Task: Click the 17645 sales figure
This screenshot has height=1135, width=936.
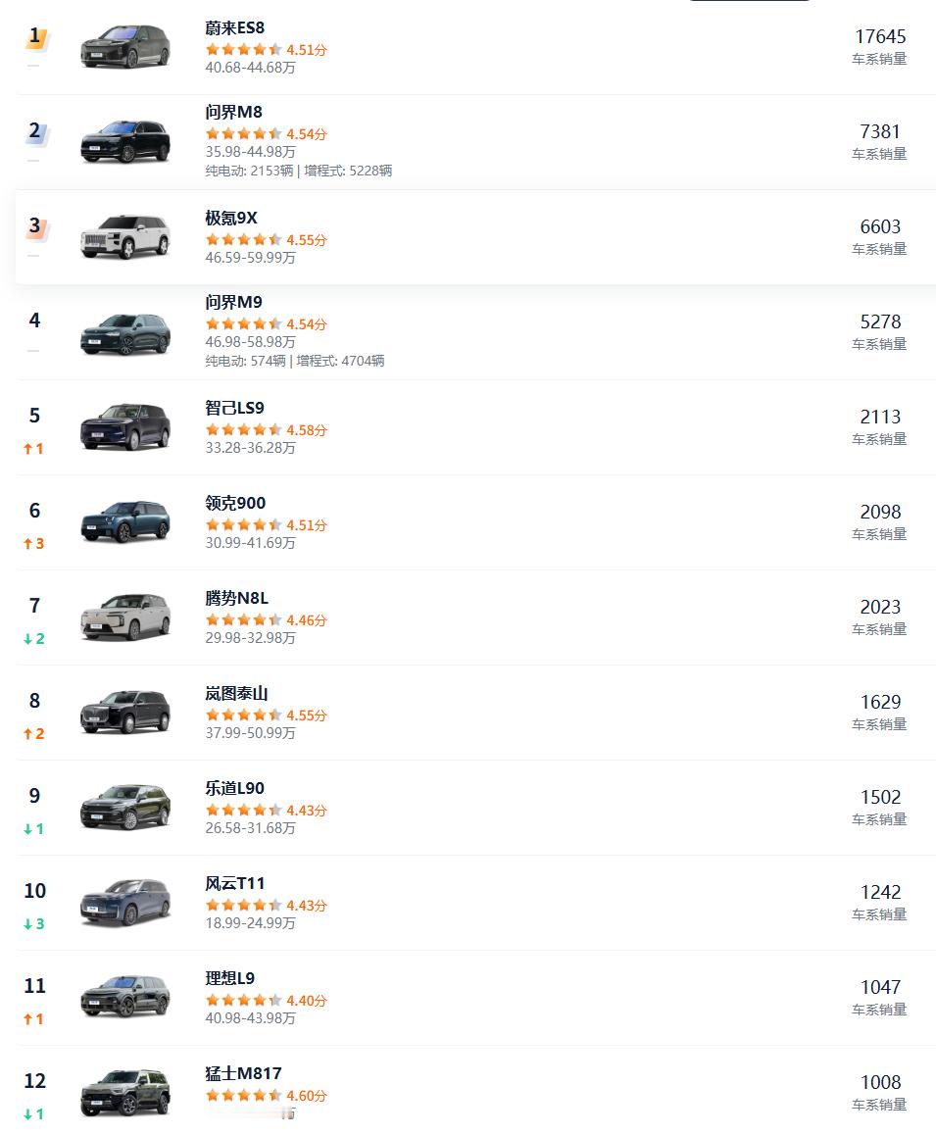Action: pos(879,36)
